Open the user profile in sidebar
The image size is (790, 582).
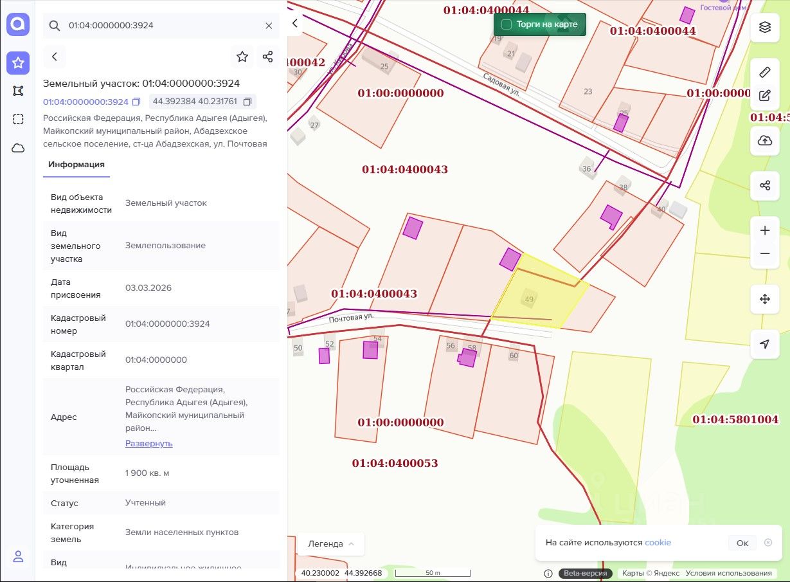pyautogui.click(x=18, y=556)
